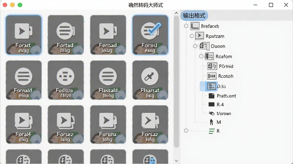The width and height of the screenshot is (293, 164).
Task: Select the M tree label
Action: point(219,122)
